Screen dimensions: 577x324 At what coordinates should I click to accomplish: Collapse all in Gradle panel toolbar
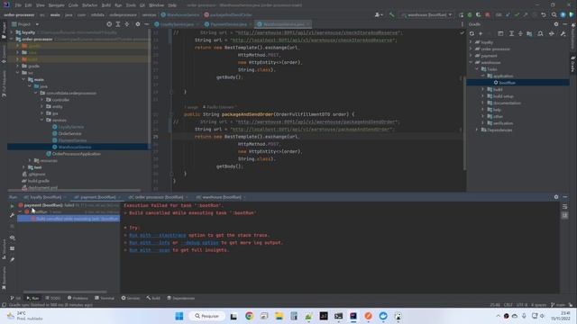(x=520, y=33)
